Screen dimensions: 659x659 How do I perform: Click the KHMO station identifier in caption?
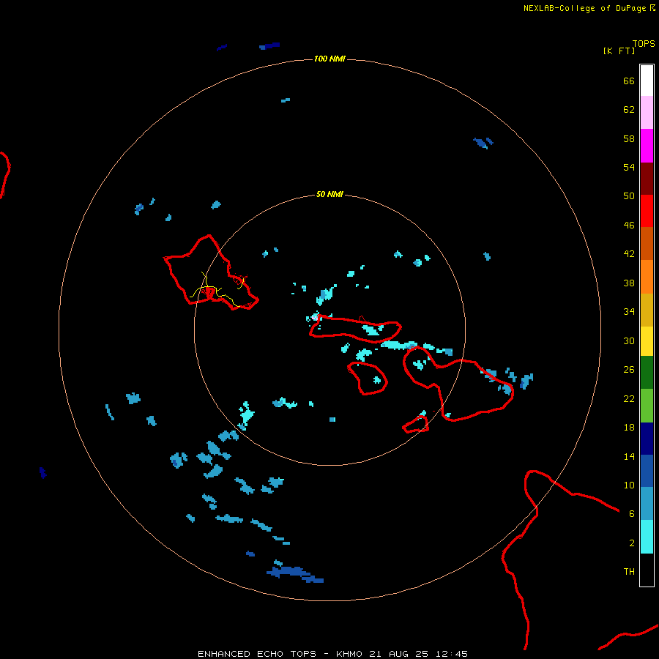pyautogui.click(x=349, y=654)
